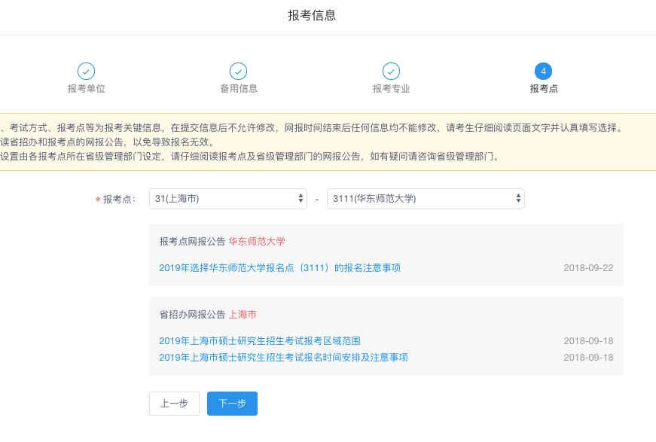This screenshot has height=442, width=656.
Task: Click the 报考点: field label
Action: 119,200
